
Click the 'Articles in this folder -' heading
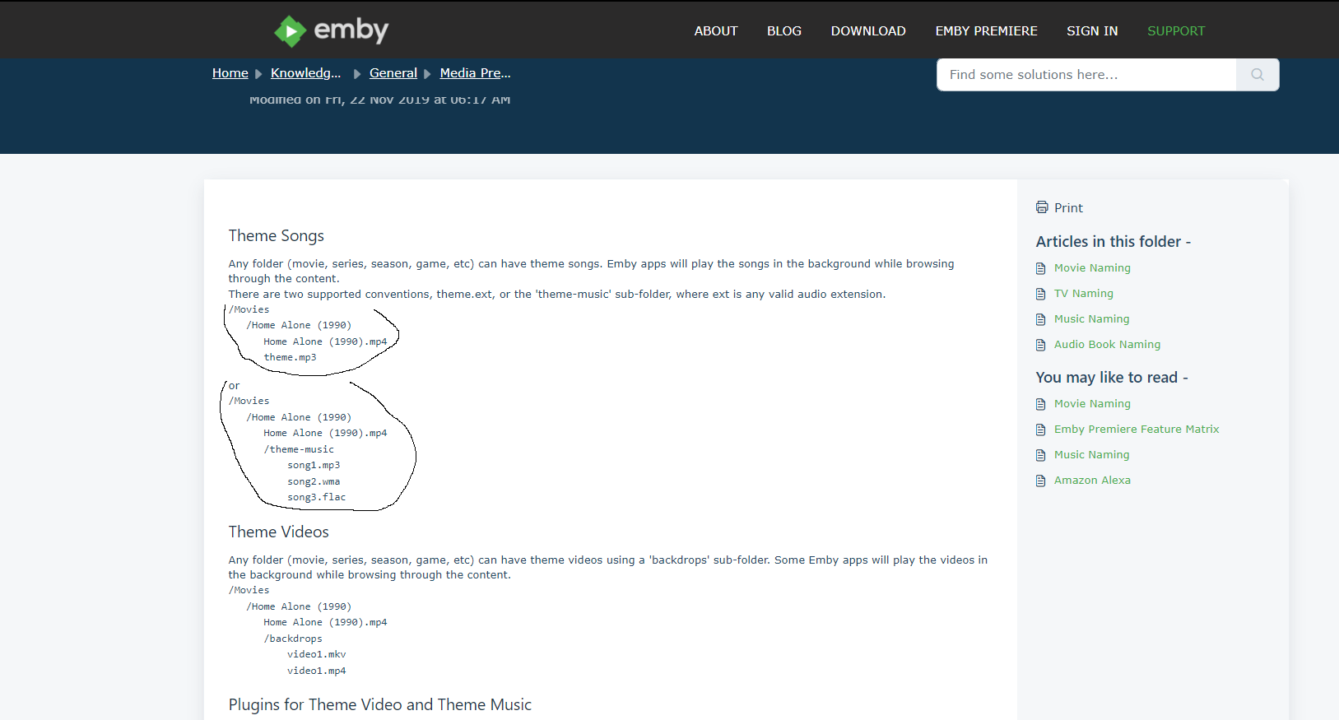tap(1114, 242)
